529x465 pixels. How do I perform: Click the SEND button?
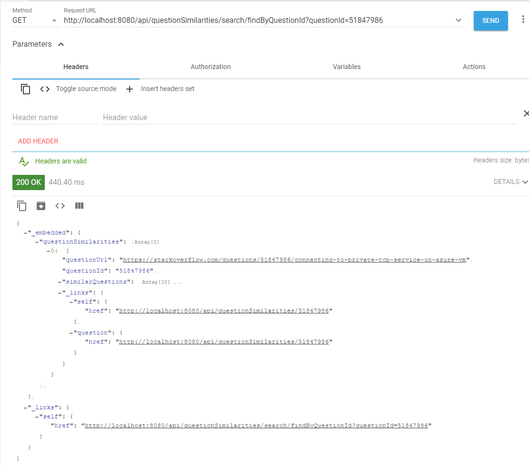490,20
